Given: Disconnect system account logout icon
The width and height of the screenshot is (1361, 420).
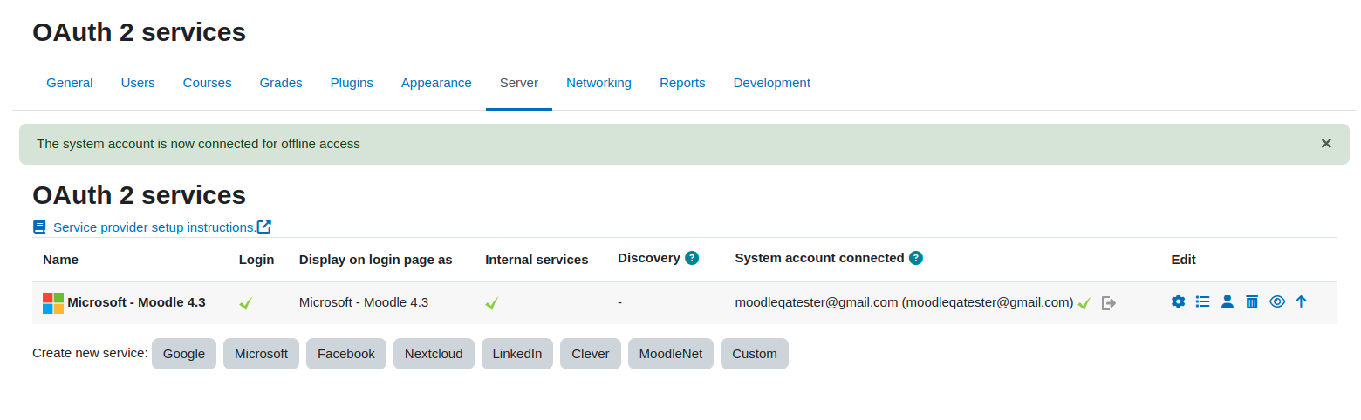Looking at the screenshot, I should (x=1109, y=303).
